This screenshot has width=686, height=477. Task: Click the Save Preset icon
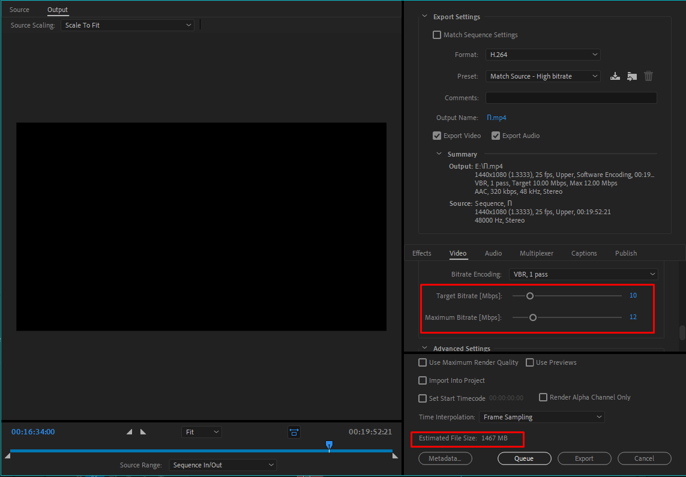pyautogui.click(x=615, y=76)
